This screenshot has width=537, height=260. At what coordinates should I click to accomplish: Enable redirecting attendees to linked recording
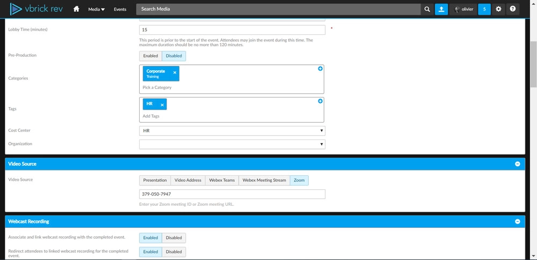coord(151,252)
